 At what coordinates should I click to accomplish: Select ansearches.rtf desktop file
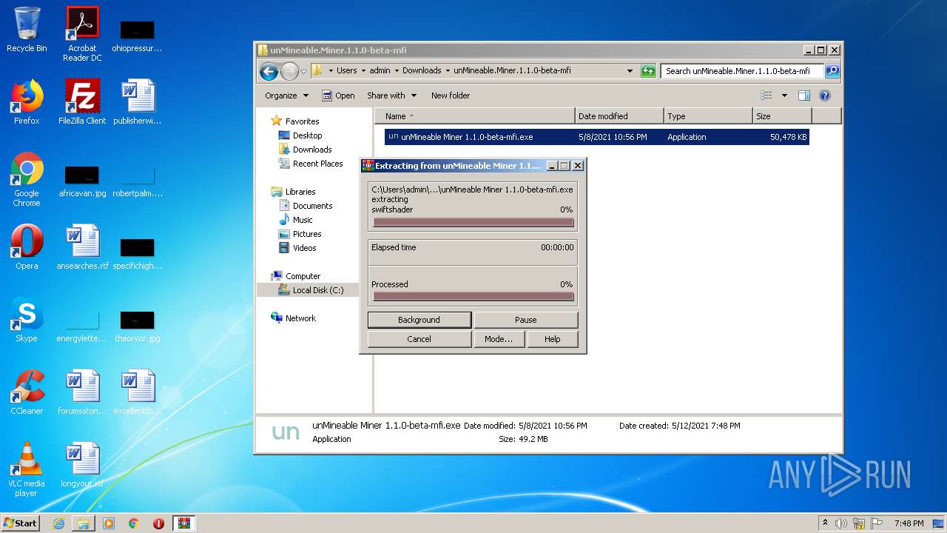(82, 247)
